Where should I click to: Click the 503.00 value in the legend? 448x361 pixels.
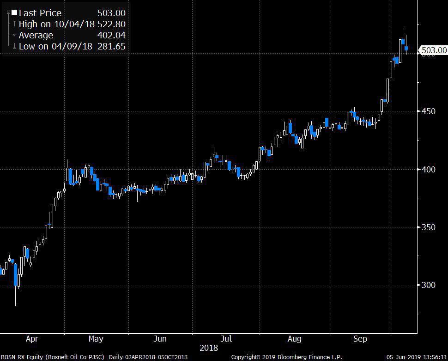(x=111, y=13)
